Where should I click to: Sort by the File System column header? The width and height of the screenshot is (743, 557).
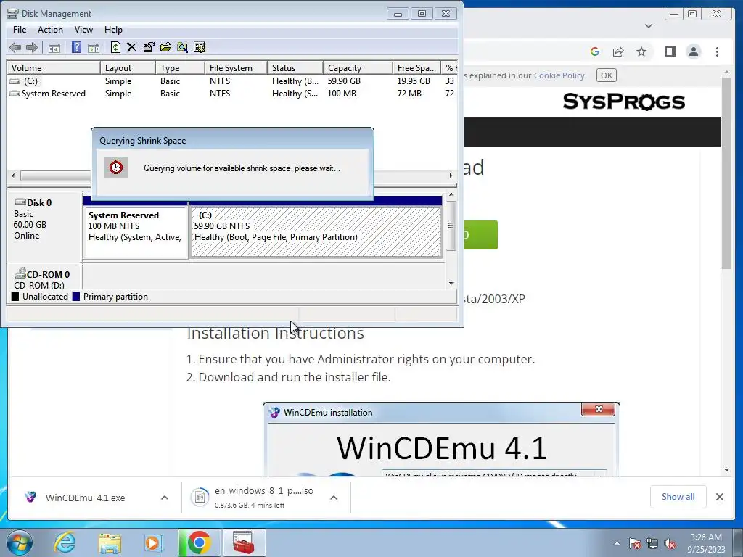click(236, 67)
